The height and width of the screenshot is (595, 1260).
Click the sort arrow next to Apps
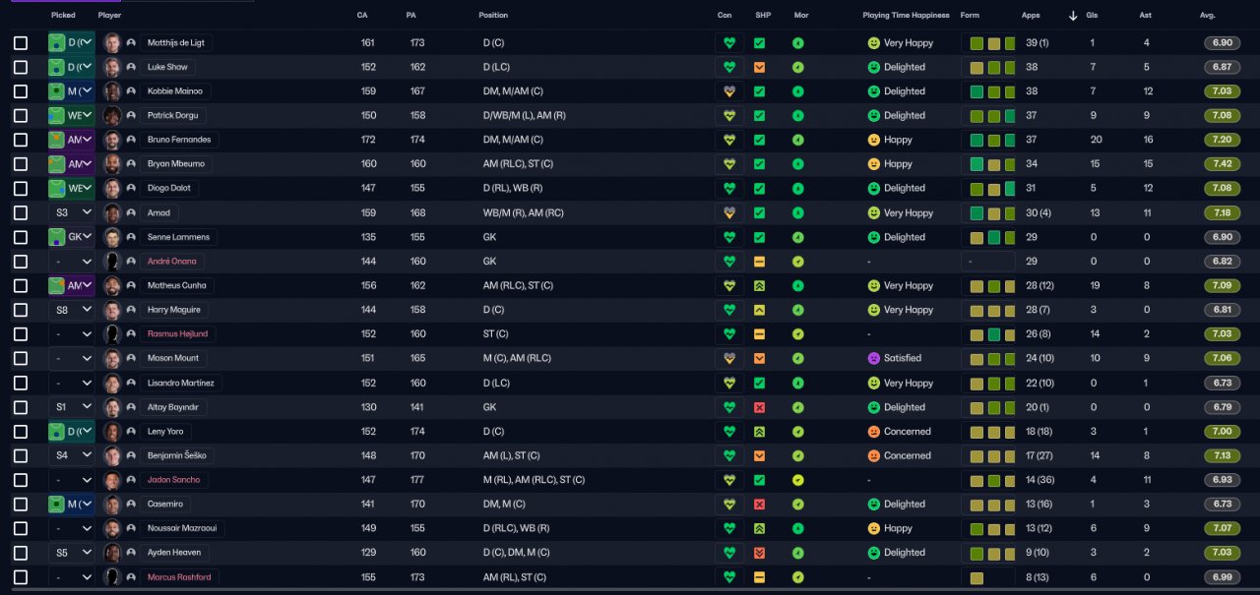coord(1073,16)
